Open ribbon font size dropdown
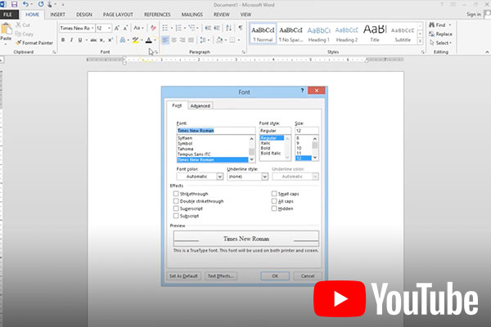 point(110,28)
